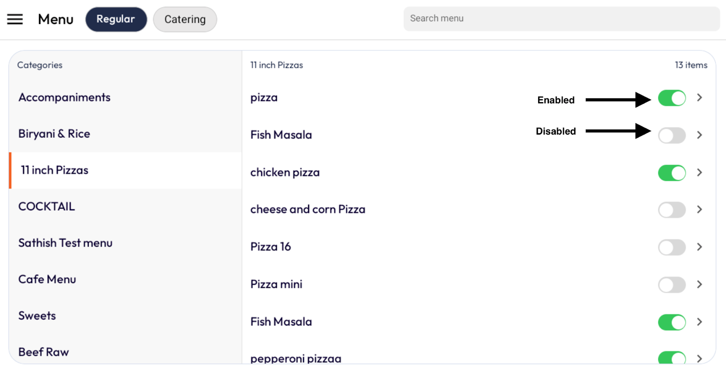Open the Biryani & Rice category
This screenshot has height=373, width=726.
[x=54, y=134]
